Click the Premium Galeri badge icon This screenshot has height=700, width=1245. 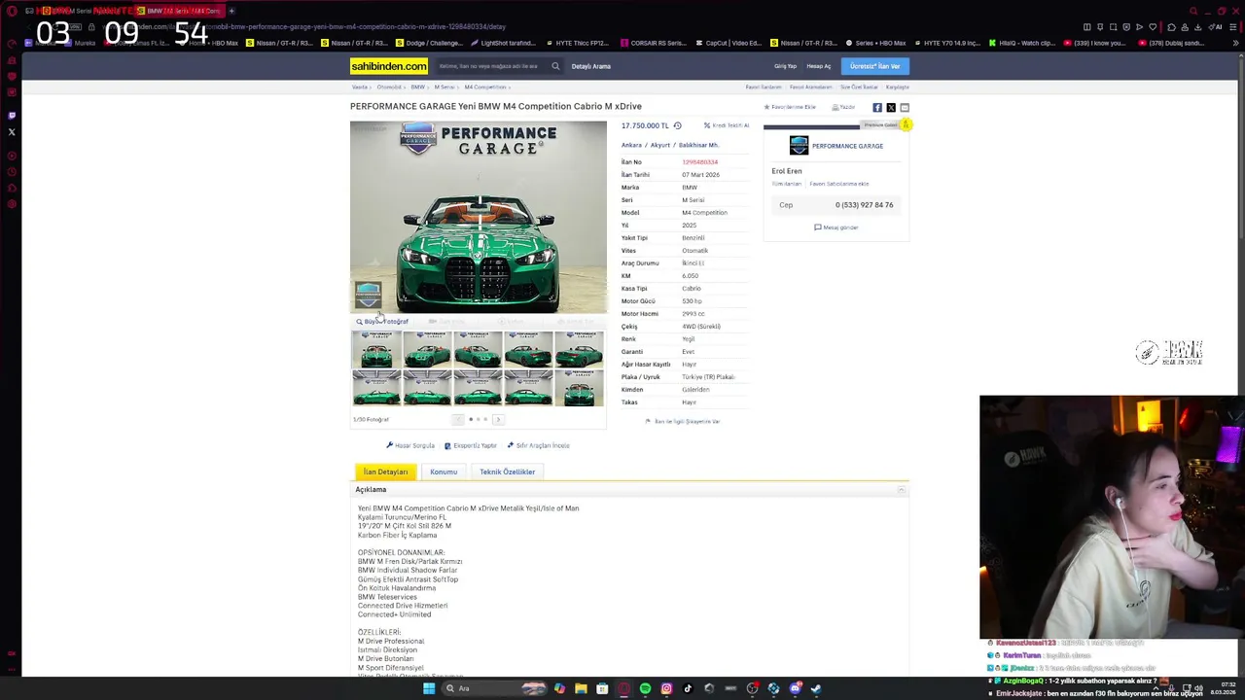(x=906, y=124)
